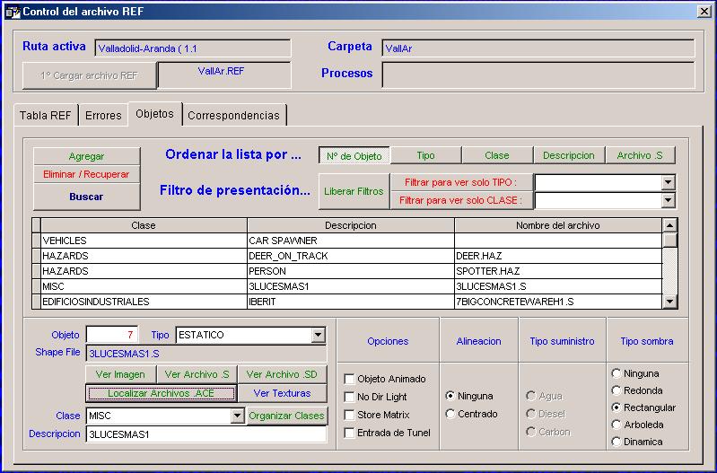Sort list by Descripcion
The width and height of the screenshot is (717, 473).
point(568,155)
